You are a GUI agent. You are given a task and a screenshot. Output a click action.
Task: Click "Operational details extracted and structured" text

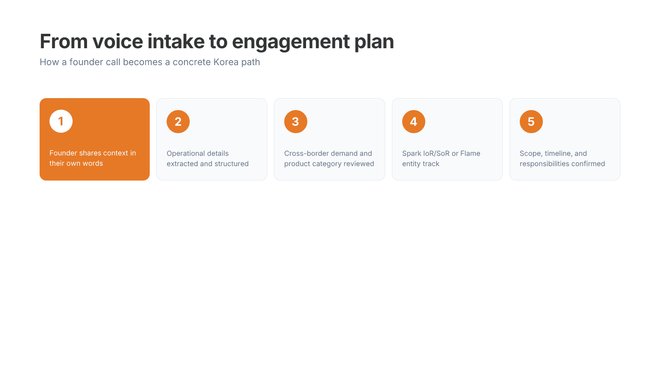click(x=207, y=159)
